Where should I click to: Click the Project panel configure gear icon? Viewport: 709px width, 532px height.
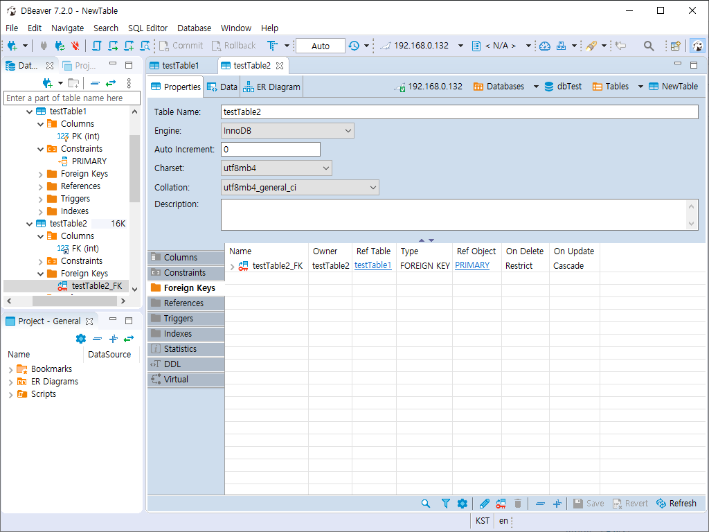[81, 338]
